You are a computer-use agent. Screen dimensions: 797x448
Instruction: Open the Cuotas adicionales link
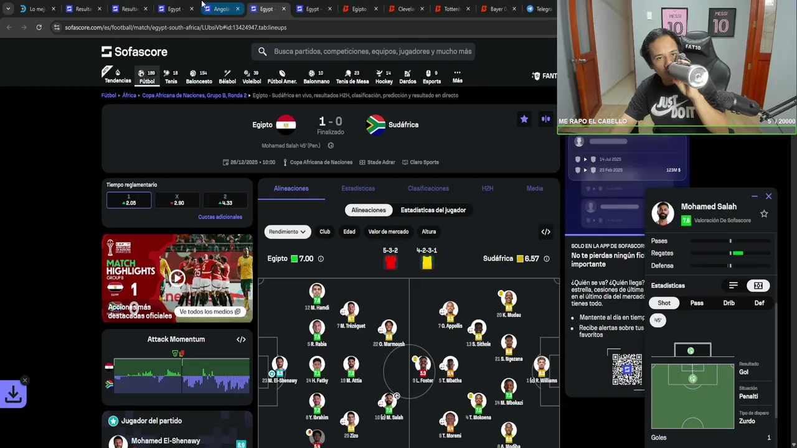tap(220, 217)
